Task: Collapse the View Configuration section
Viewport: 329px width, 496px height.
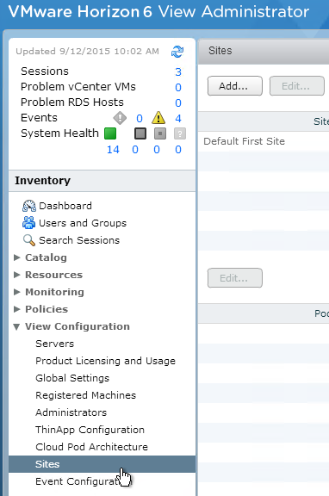Action: point(17,326)
